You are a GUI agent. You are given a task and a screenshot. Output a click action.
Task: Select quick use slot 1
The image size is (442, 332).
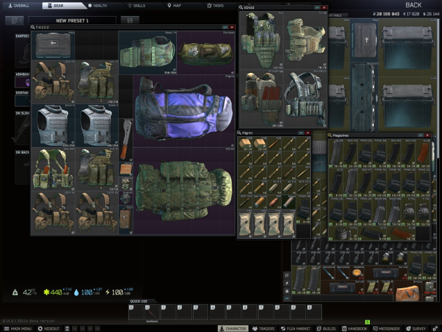pos(168,312)
